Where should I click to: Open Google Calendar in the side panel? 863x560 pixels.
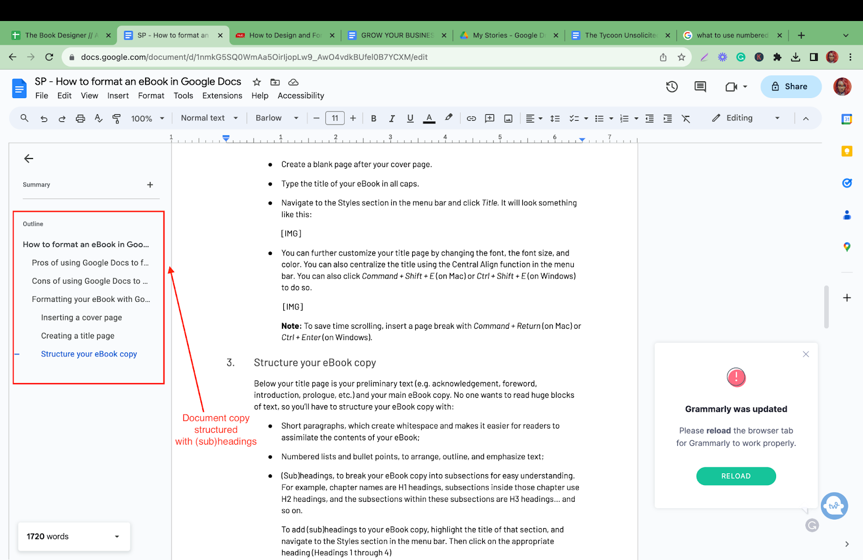tap(846, 120)
